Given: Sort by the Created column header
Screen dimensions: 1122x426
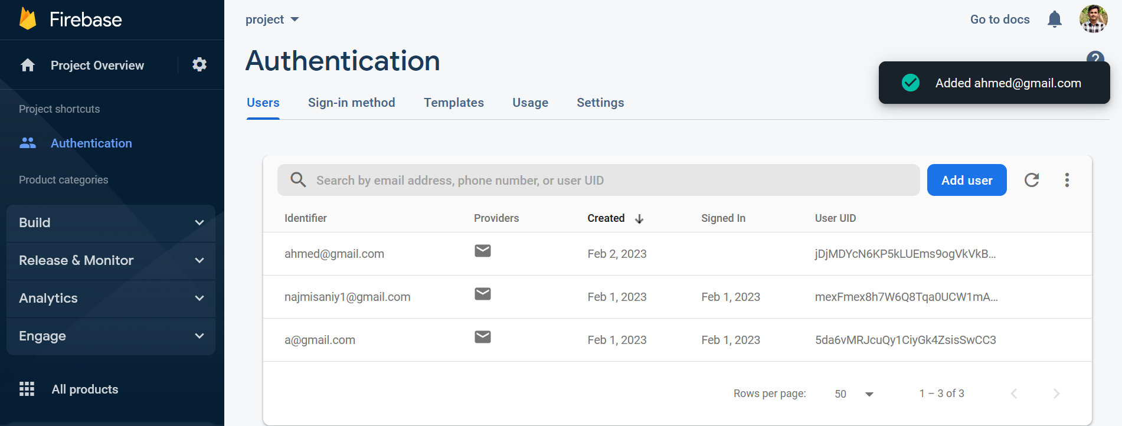Looking at the screenshot, I should coord(606,218).
